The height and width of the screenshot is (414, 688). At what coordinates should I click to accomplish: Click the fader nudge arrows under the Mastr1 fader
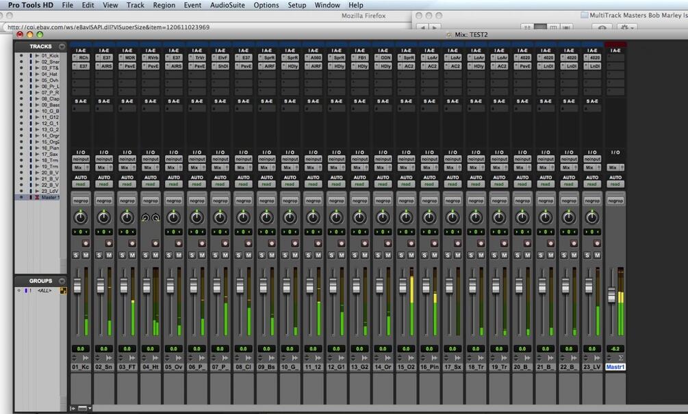pyautogui.click(x=609, y=357)
